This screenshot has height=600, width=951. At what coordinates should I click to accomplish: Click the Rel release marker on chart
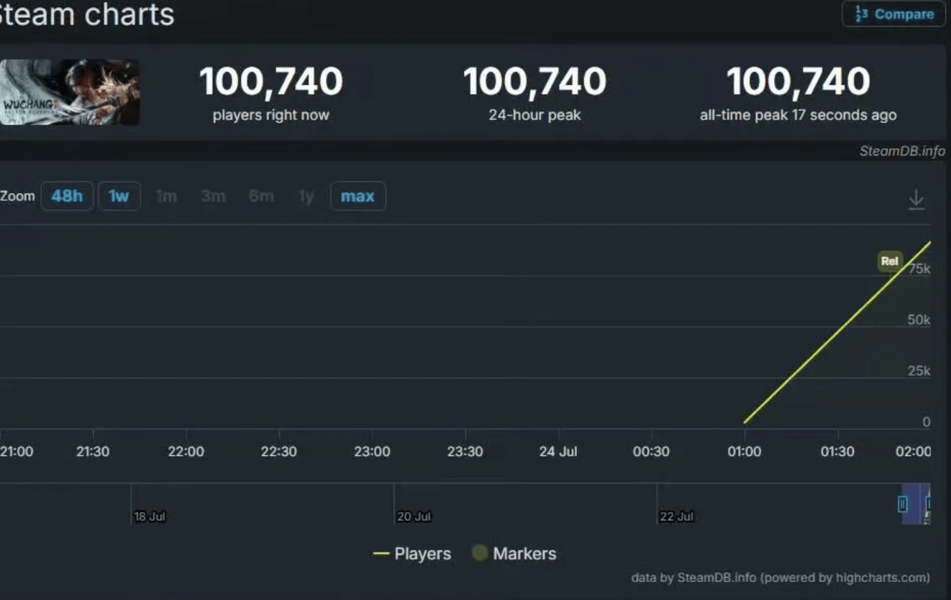890,261
